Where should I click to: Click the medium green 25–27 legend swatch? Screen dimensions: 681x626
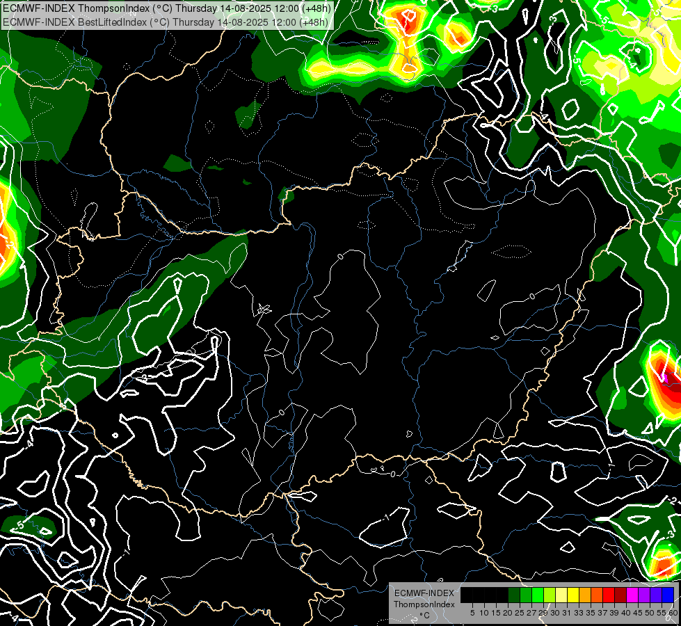click(526, 595)
